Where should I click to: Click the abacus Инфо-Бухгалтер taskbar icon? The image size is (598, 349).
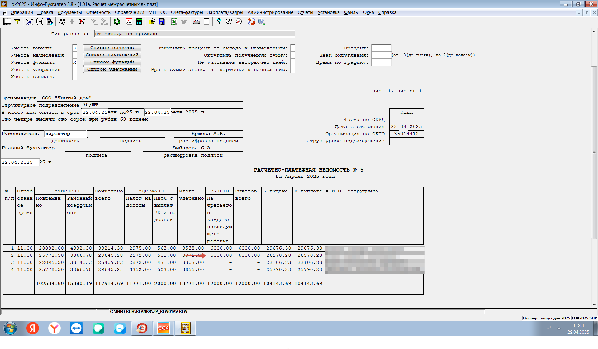point(185,328)
